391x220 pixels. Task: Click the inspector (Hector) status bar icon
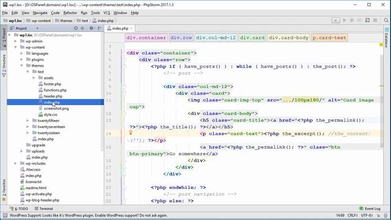pyautogui.click(x=386, y=215)
